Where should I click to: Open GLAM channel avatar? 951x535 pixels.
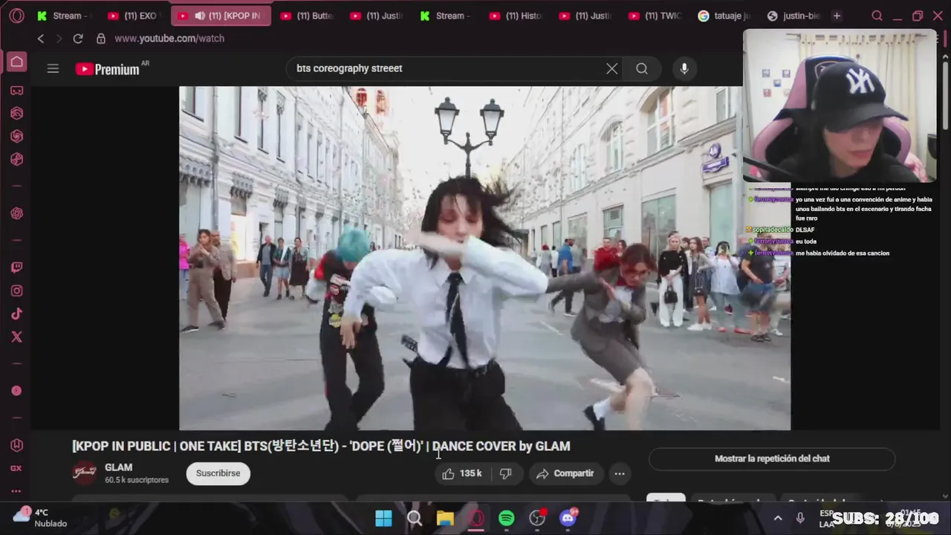tap(85, 473)
